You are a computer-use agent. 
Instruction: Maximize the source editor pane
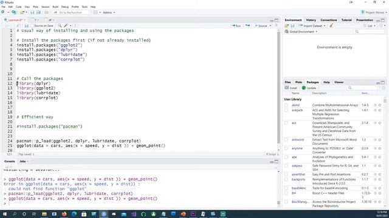coord(277,20)
